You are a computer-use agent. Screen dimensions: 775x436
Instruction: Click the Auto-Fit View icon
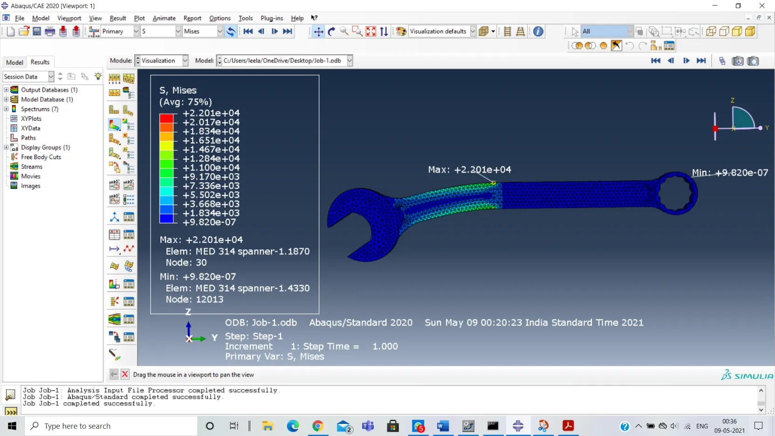(x=371, y=31)
